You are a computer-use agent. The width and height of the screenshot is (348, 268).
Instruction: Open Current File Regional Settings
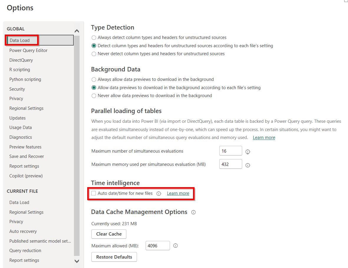pos(27,212)
